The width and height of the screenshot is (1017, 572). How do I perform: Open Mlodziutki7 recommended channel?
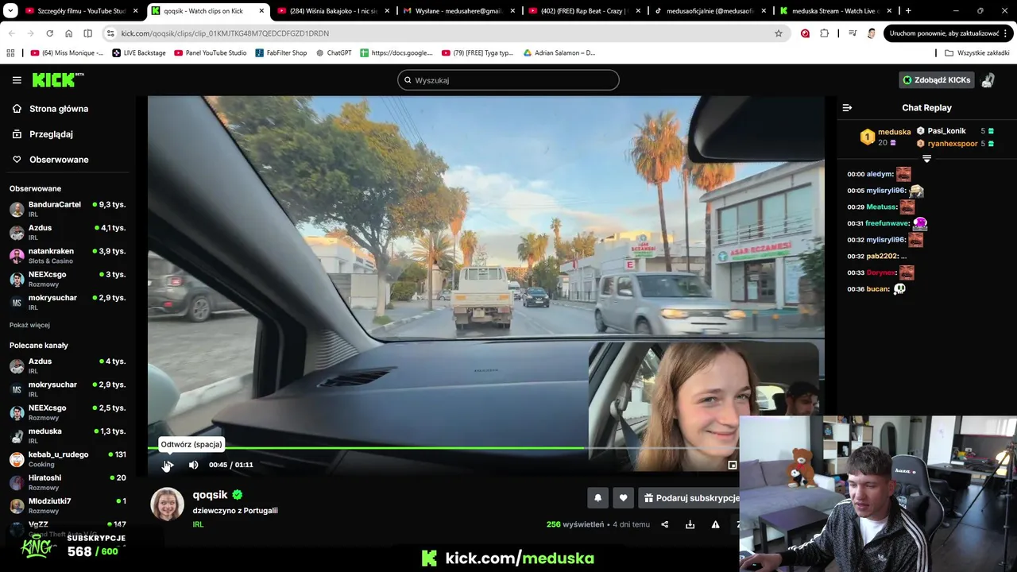pyautogui.click(x=68, y=505)
